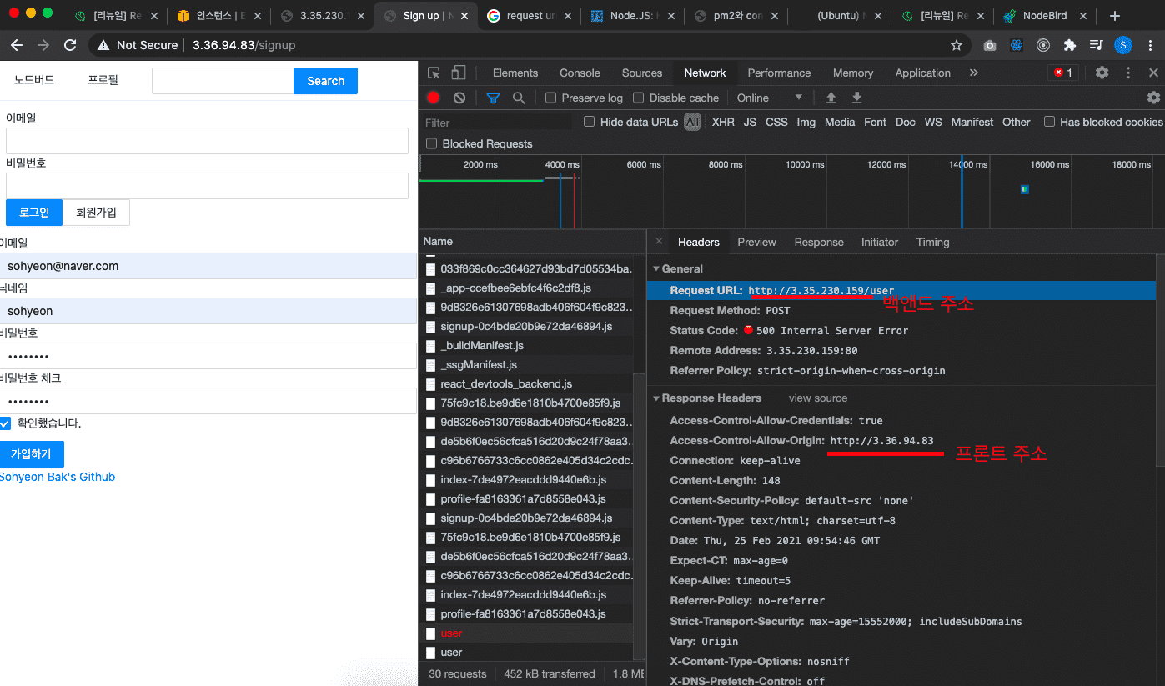Screen dimensions: 1165x686
Task: Enable the Preserve log checkbox
Action: 550,98
